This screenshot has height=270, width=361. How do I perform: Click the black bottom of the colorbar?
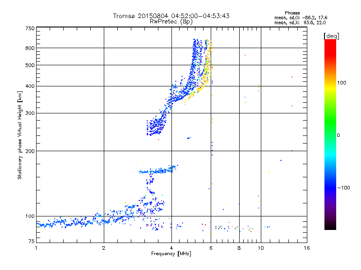(x=330, y=226)
